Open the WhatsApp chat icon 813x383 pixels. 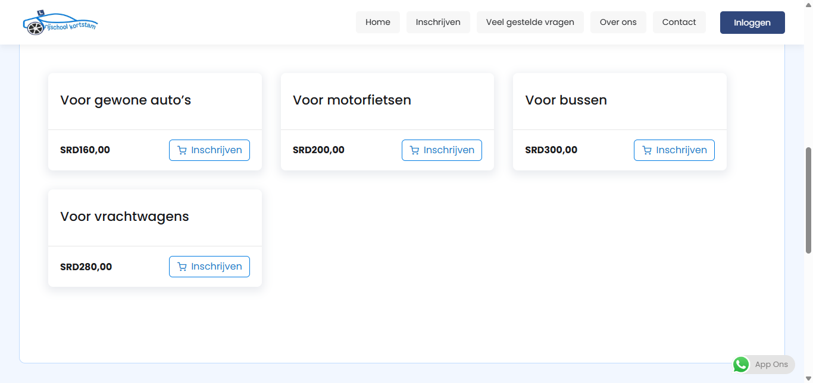coord(741,365)
